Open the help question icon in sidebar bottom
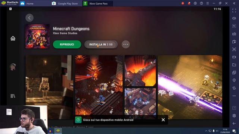 (x=234, y=108)
